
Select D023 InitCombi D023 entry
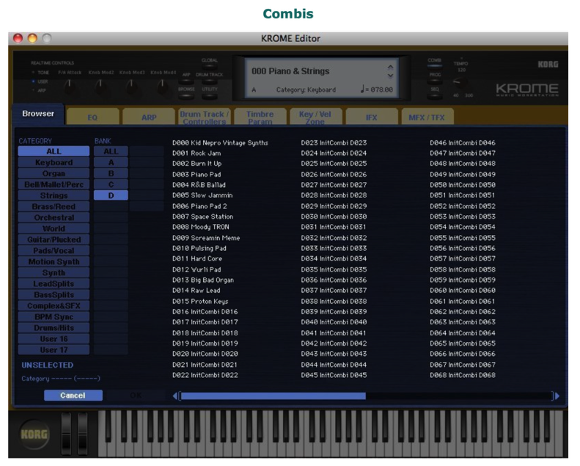[x=334, y=143]
